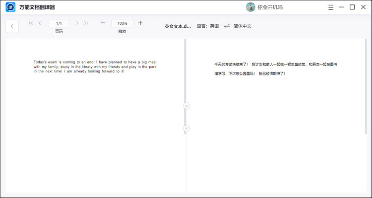Click the 缩放 label

coord(122,31)
